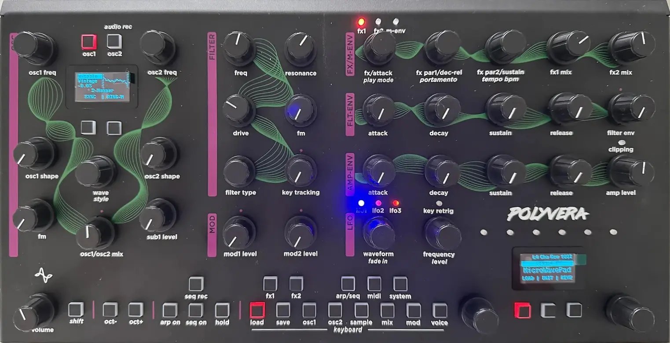Click the FLT-ENV sustain knob
The width and height of the screenshot is (670, 343).
pos(505,110)
